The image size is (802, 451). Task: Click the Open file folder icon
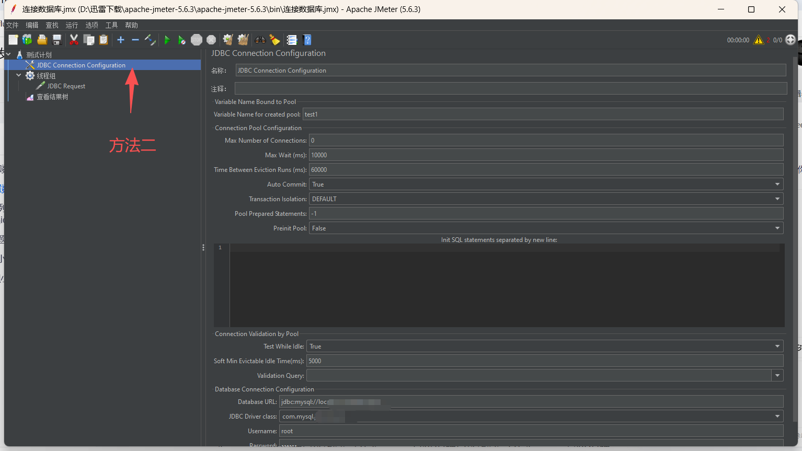(x=42, y=40)
